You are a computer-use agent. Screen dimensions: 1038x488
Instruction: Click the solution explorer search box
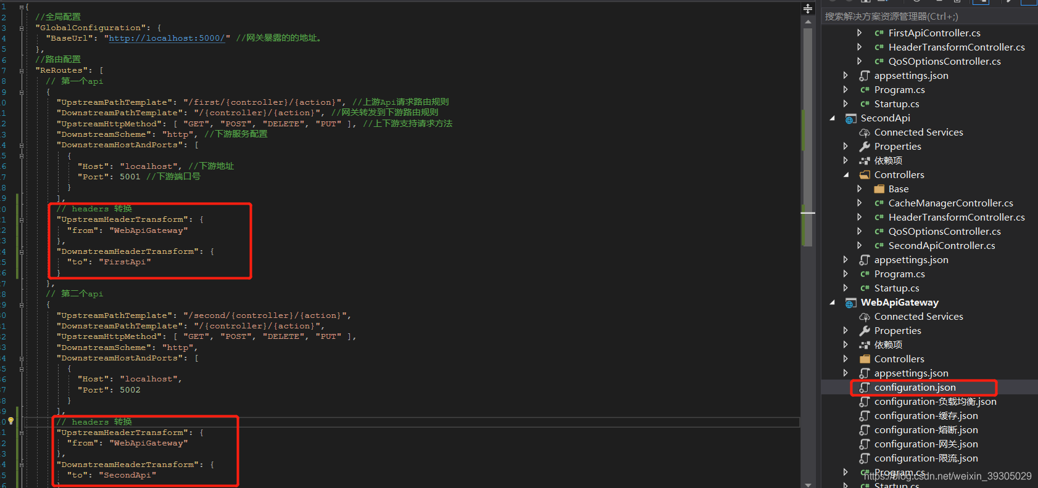coord(929,17)
